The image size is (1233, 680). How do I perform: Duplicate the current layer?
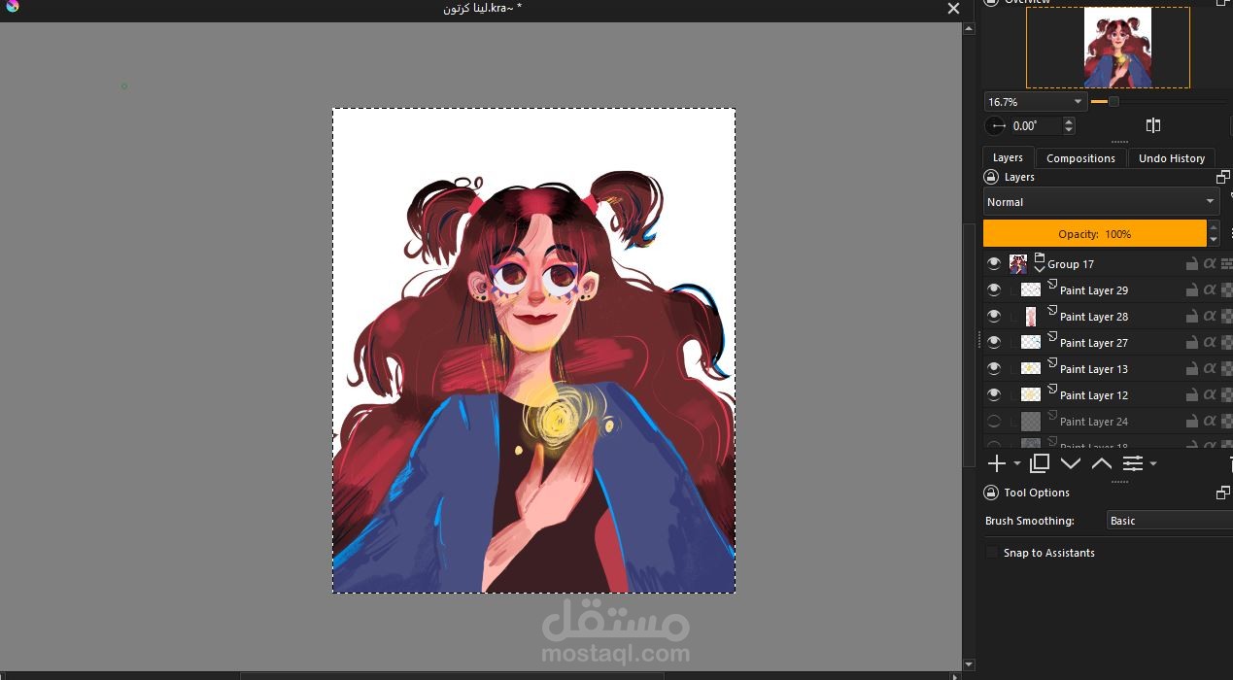click(x=1040, y=463)
